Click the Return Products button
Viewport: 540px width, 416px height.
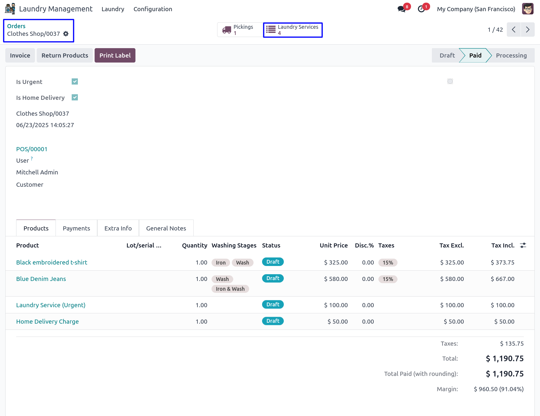tap(65, 55)
